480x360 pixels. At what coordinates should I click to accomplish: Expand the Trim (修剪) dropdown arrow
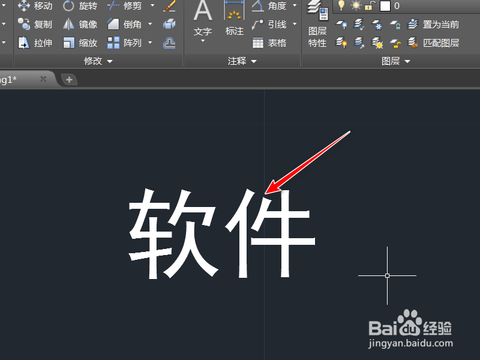(152, 6)
